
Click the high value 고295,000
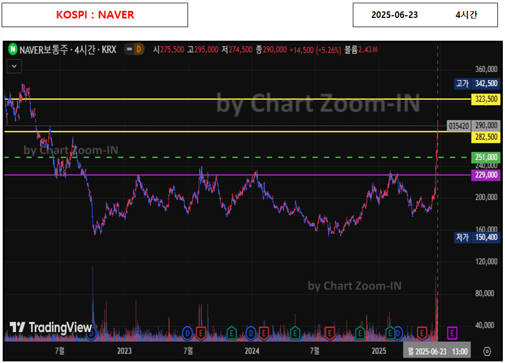(203, 49)
